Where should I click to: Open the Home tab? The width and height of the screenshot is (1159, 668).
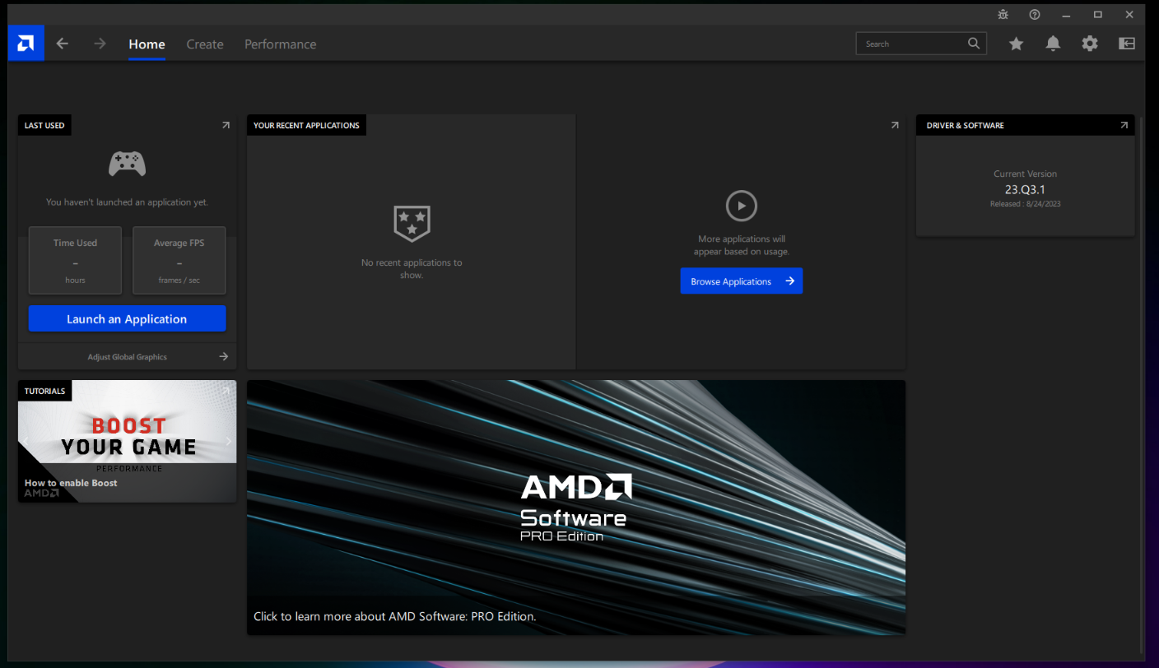point(147,44)
